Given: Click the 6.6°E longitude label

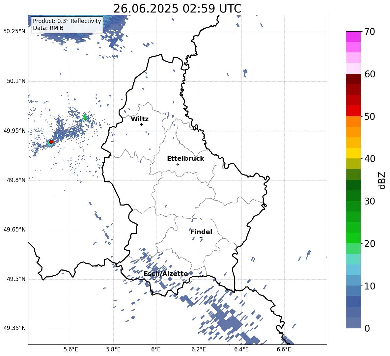Looking at the screenshot, I should click(284, 349).
